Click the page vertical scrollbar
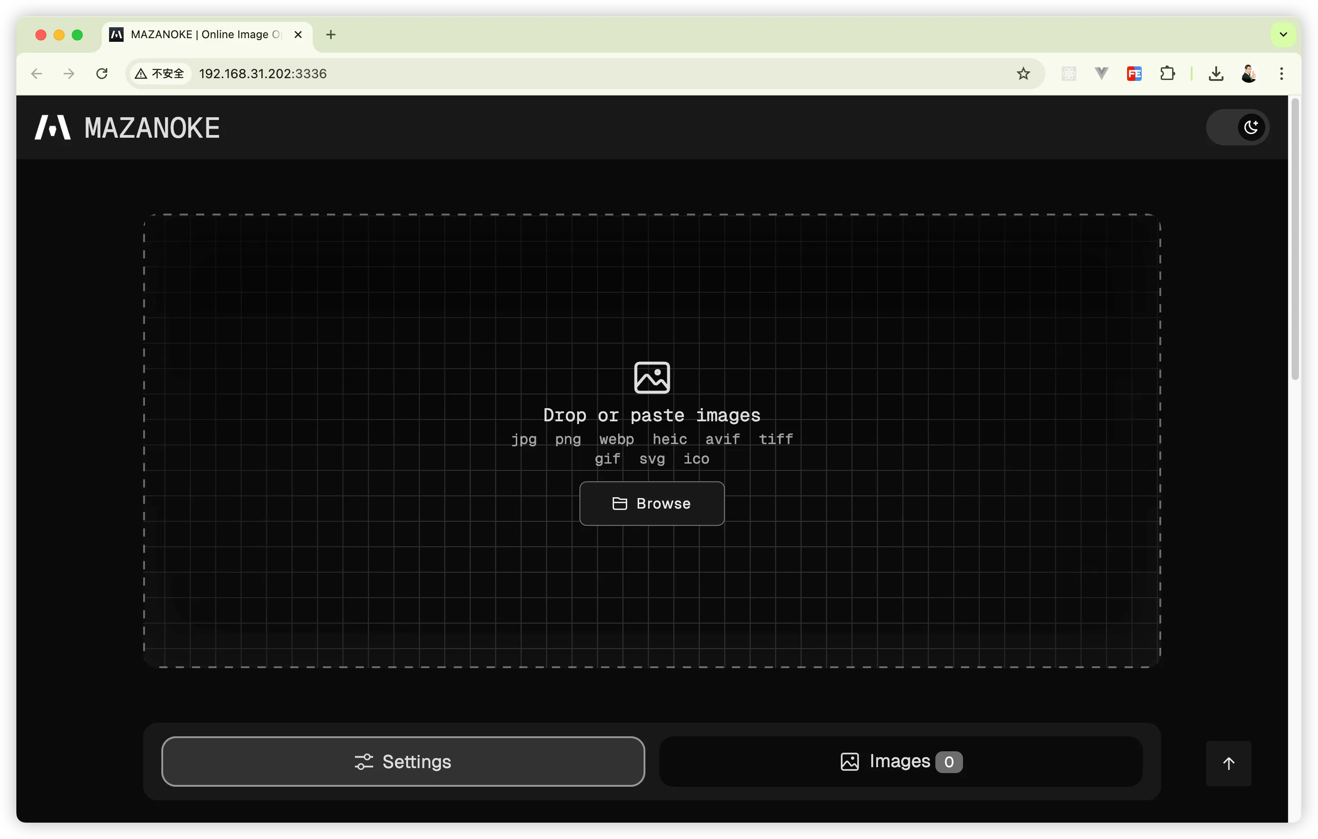The width and height of the screenshot is (1318, 839). 1295,239
